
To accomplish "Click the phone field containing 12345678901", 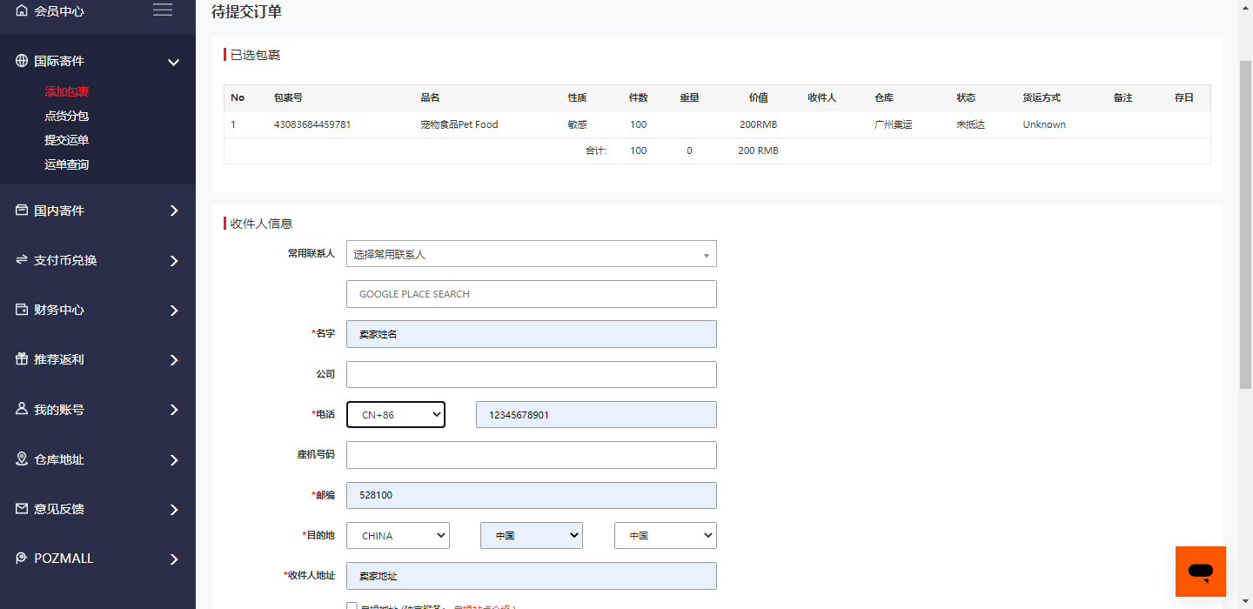I will point(596,415).
